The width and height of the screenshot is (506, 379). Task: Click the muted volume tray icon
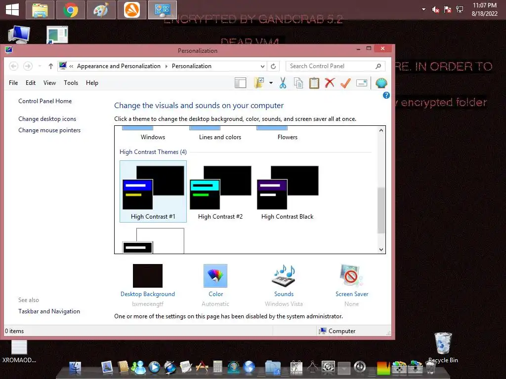(x=435, y=10)
